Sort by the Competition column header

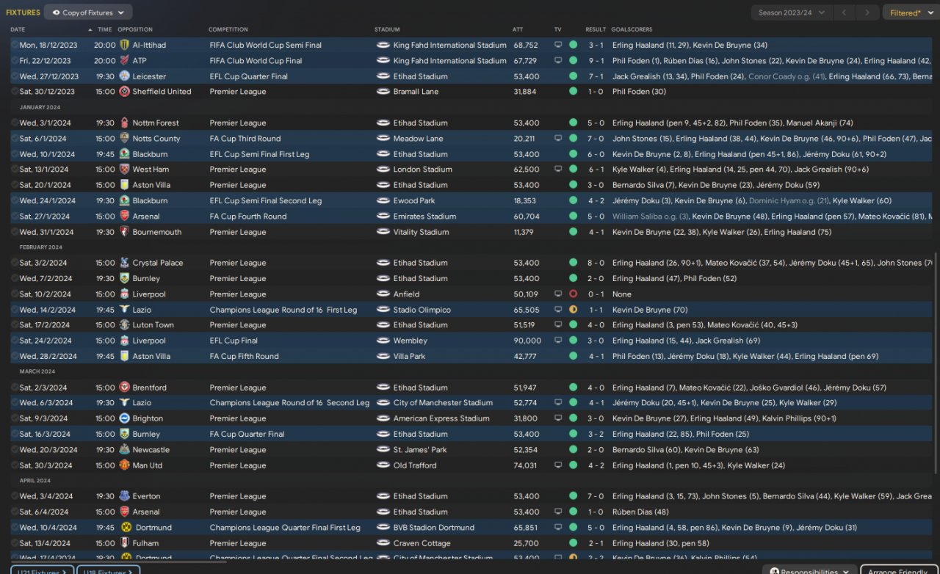point(228,29)
